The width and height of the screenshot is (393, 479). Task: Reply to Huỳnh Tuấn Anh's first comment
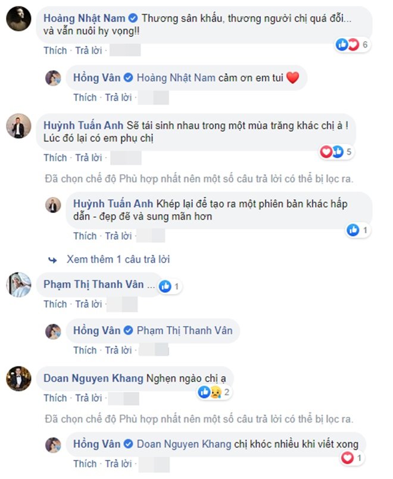(x=89, y=158)
